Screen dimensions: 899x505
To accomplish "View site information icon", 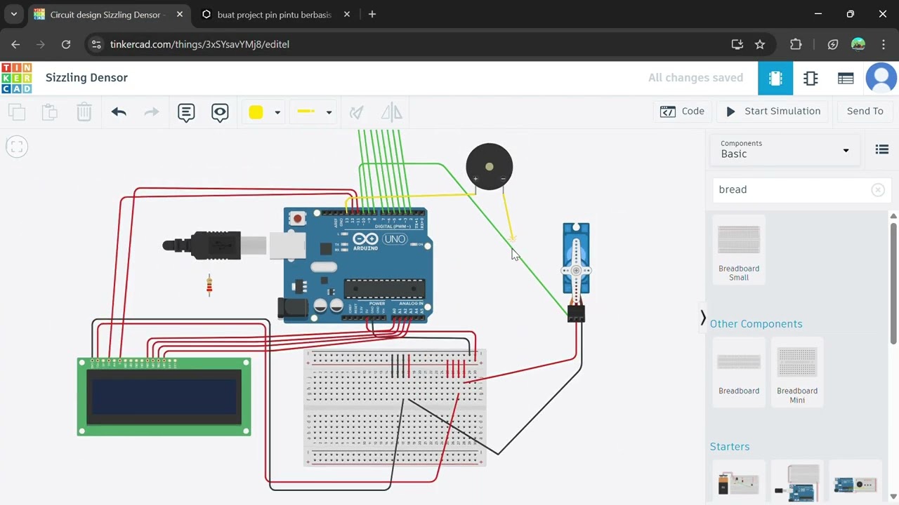I will [x=97, y=44].
